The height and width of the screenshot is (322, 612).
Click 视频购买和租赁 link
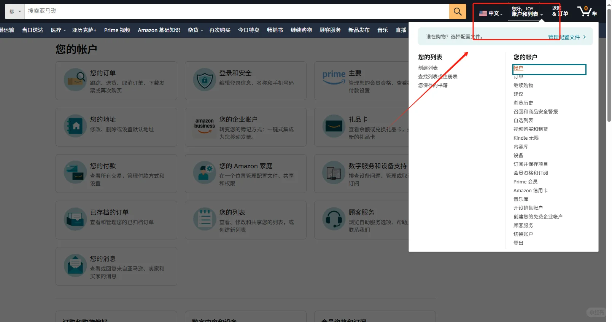(531, 129)
